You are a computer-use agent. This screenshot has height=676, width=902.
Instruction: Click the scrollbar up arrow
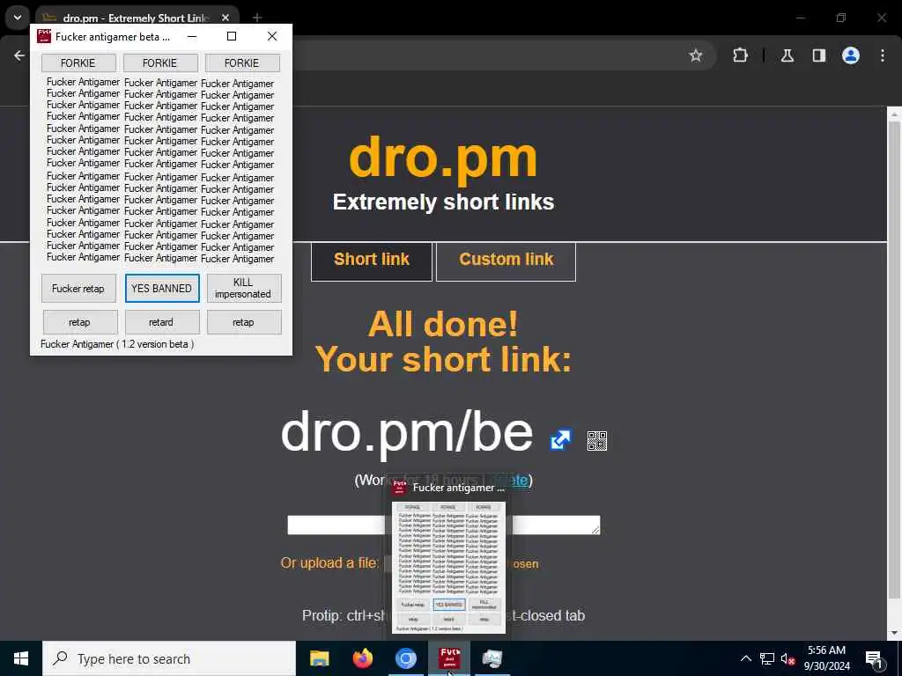coord(894,114)
